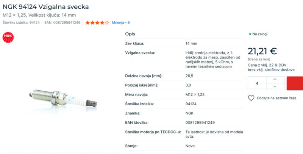Open the Mnenja - 9 reviews link
Viewport: 303px width, 154px height.
[x=120, y=23]
